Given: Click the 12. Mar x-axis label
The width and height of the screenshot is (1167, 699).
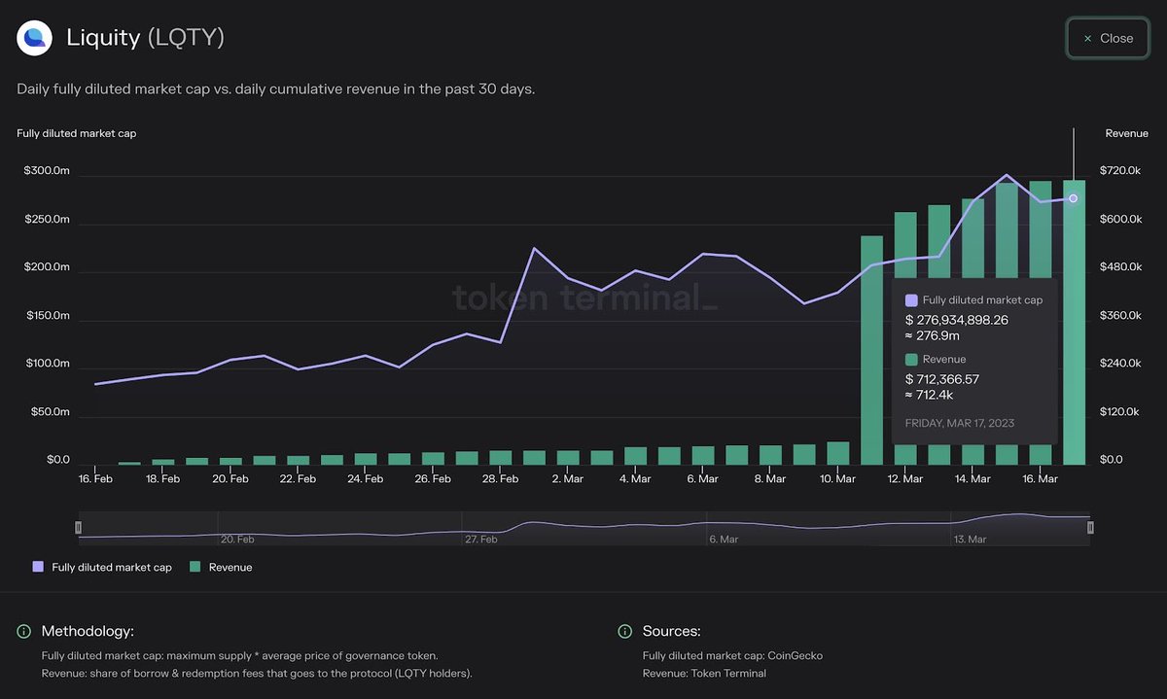Looking at the screenshot, I should pos(904,479).
